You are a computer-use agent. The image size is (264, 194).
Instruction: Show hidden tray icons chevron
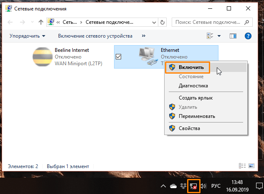point(163,186)
